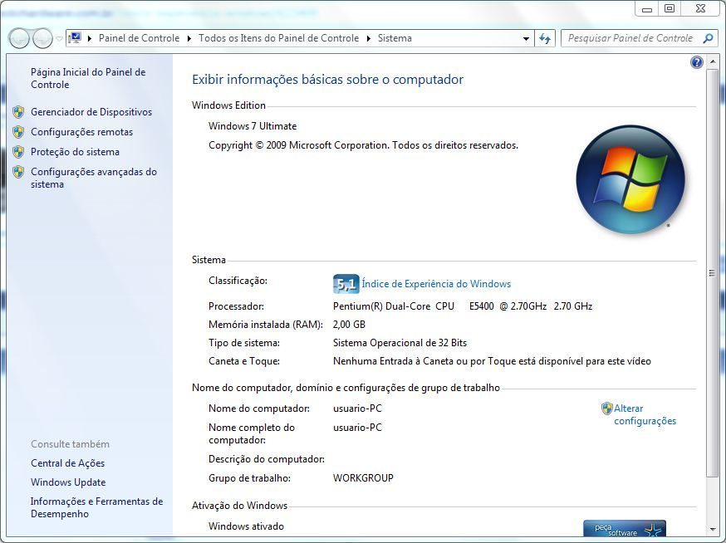Click the Consulte também heading
This screenshot has height=543, width=726.
pos(71,444)
